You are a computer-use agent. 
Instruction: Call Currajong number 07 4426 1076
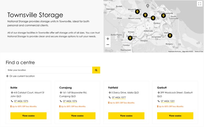(70, 101)
